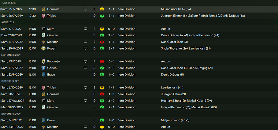Click Bravo club badge on 22/9/2029 fixture

coord(43,74)
